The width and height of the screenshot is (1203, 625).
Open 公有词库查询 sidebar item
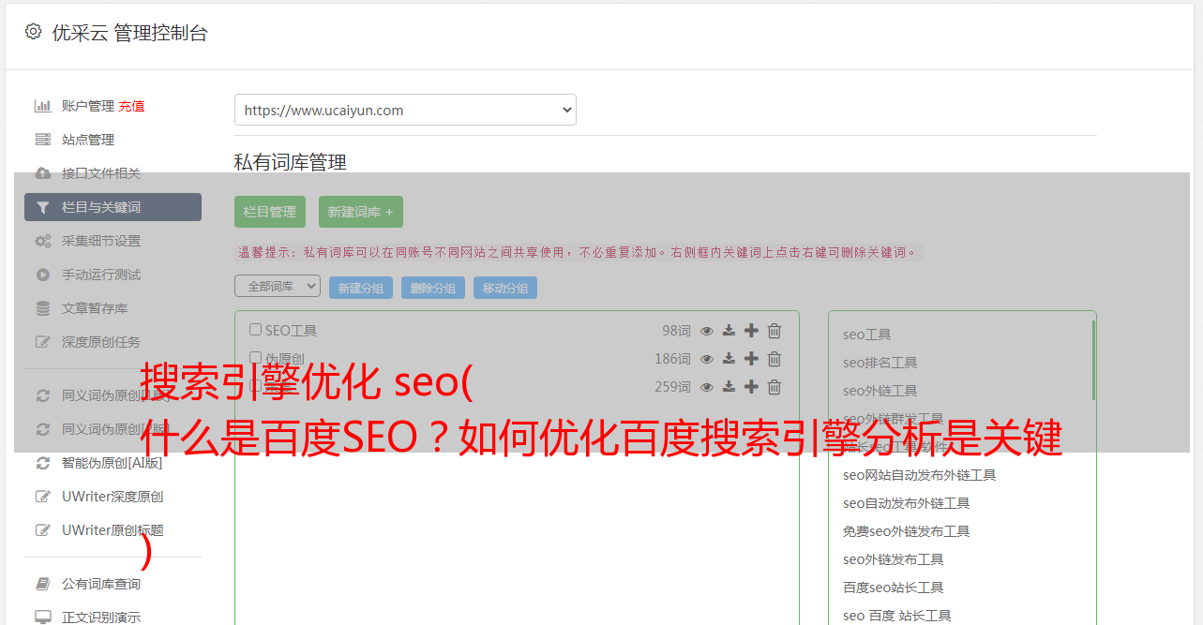[101, 584]
